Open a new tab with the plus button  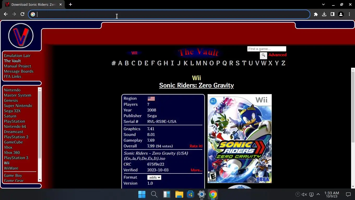(x=70, y=4)
